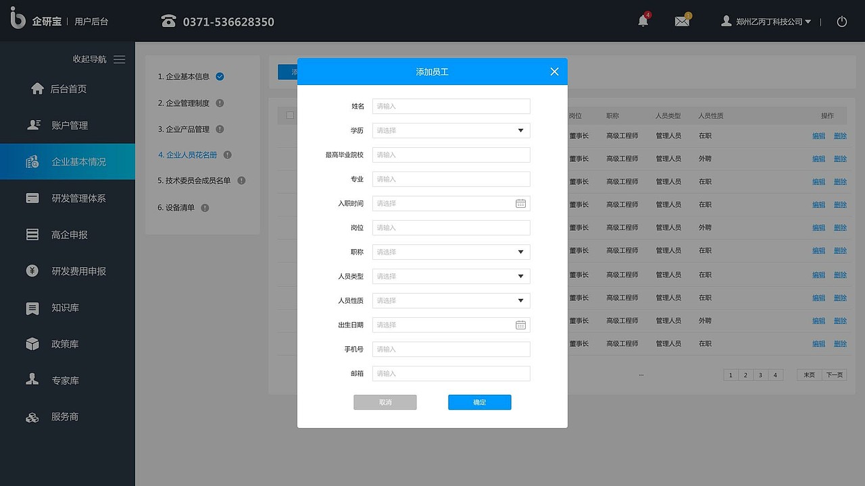
Task: Click the 人员类型 column header
Action: click(x=668, y=116)
